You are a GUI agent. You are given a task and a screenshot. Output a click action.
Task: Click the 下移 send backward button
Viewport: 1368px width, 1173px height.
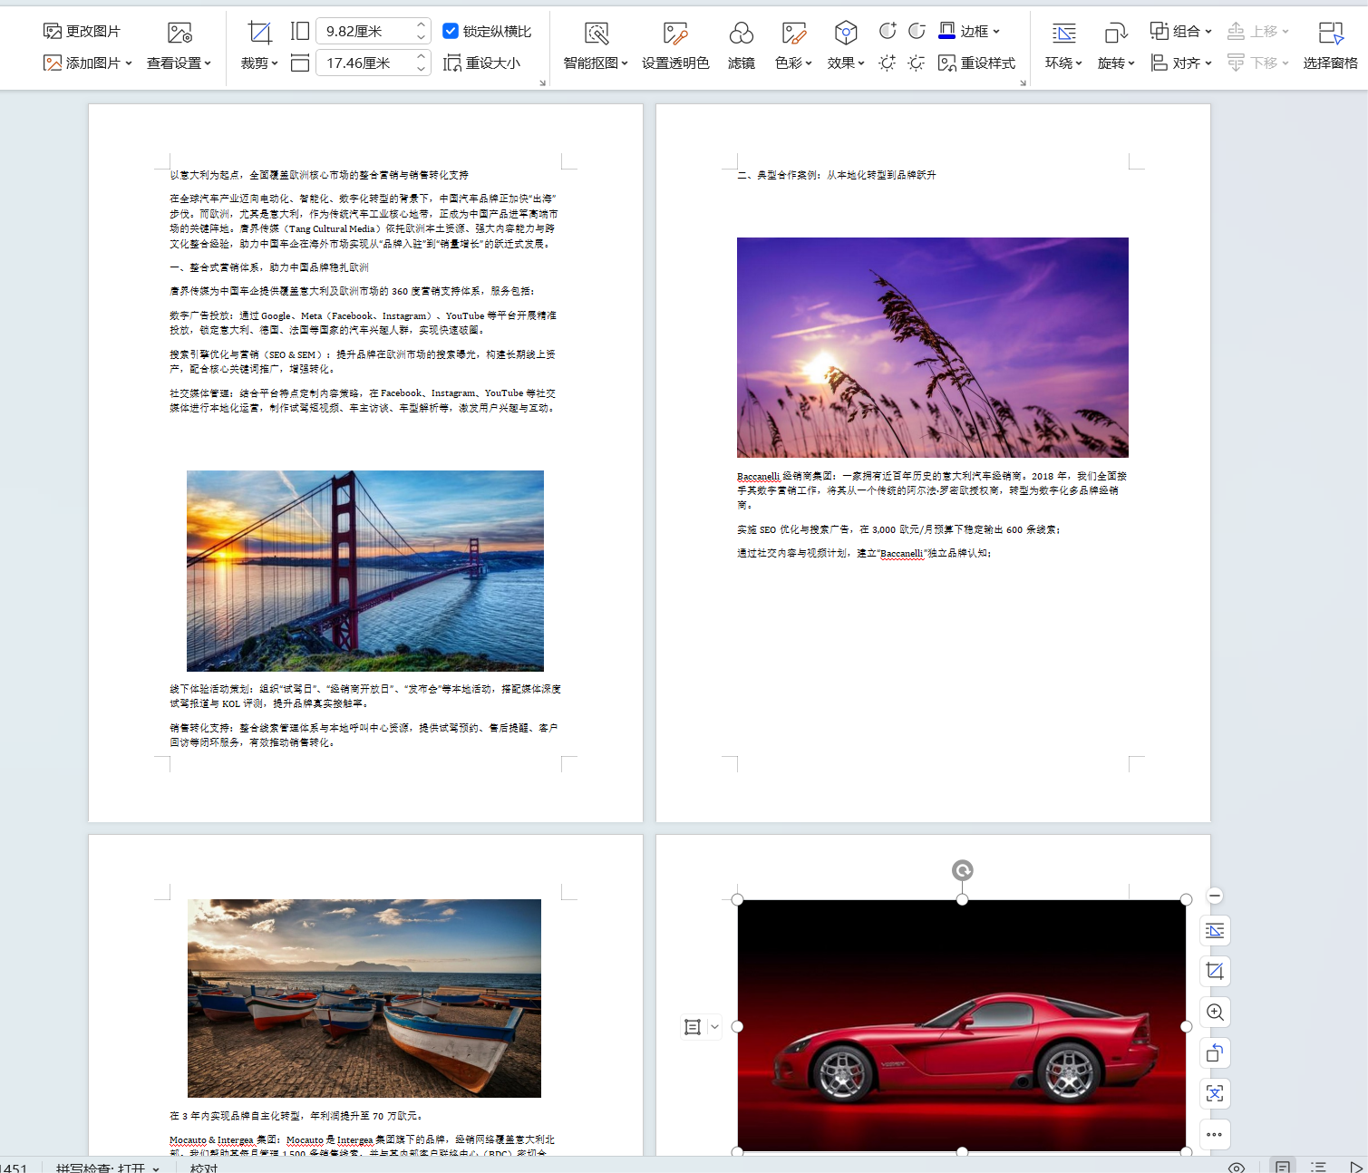pyautogui.click(x=1258, y=63)
